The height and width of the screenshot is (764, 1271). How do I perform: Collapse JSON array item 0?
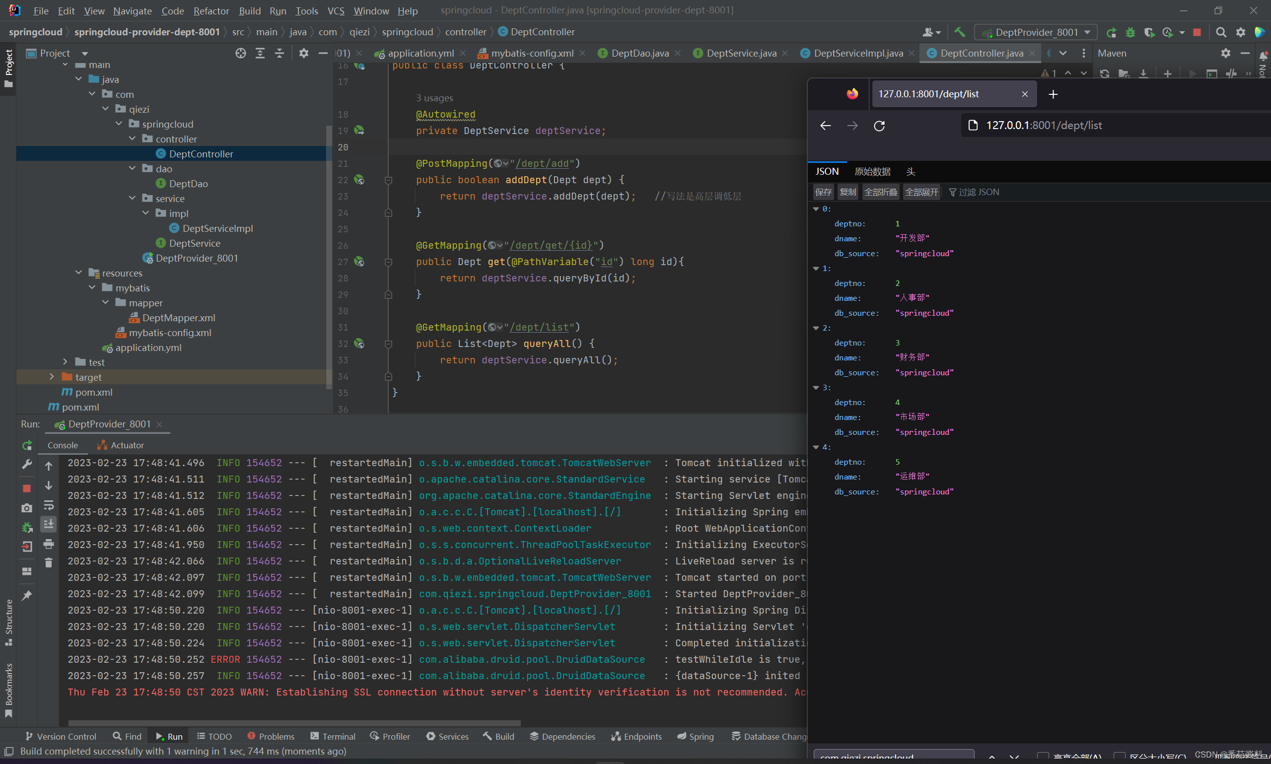(x=816, y=209)
